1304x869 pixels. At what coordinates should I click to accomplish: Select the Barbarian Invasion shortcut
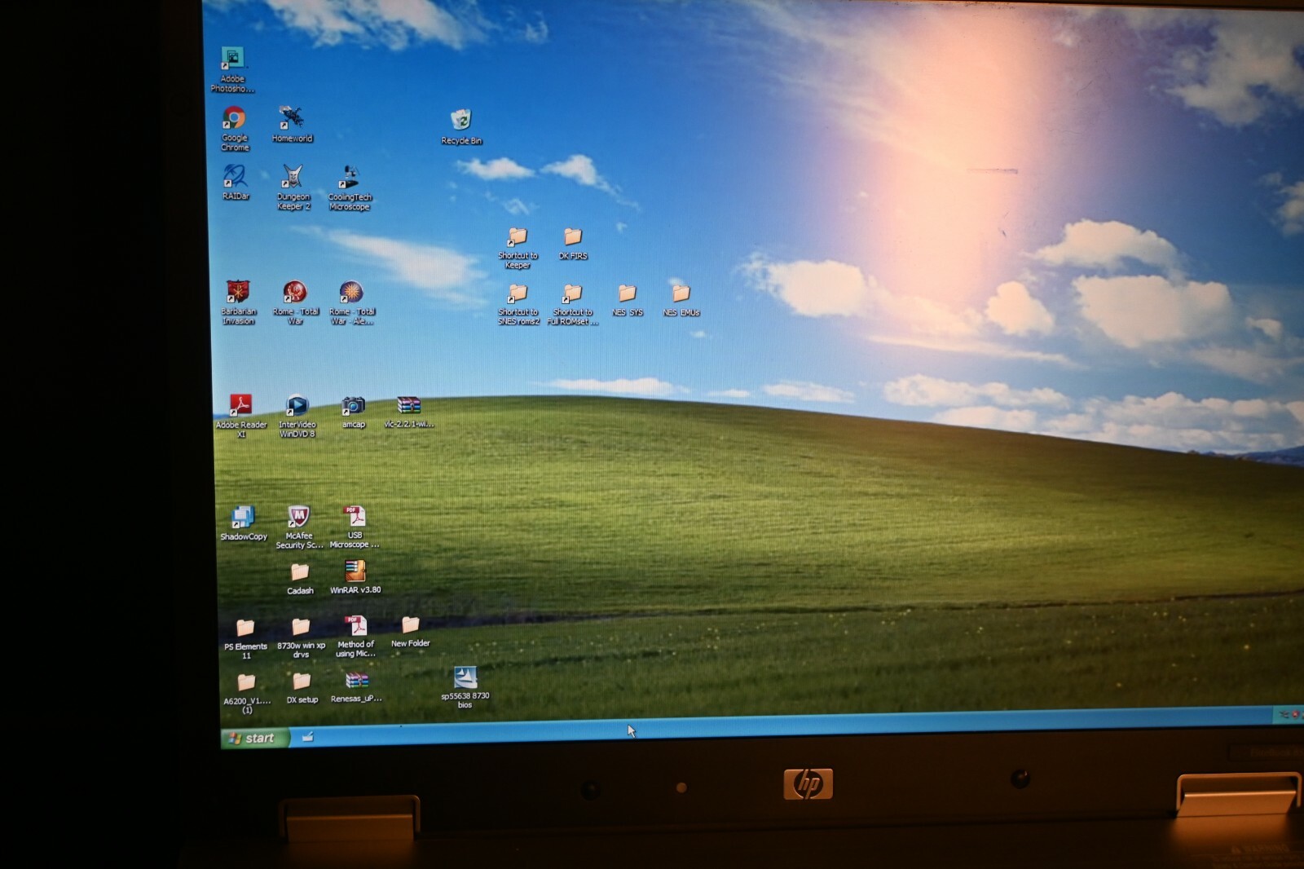[x=238, y=302]
